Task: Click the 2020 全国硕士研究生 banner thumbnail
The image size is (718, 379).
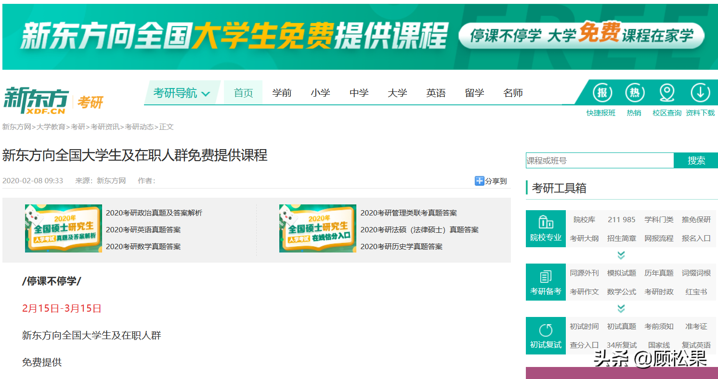Action: click(63, 228)
